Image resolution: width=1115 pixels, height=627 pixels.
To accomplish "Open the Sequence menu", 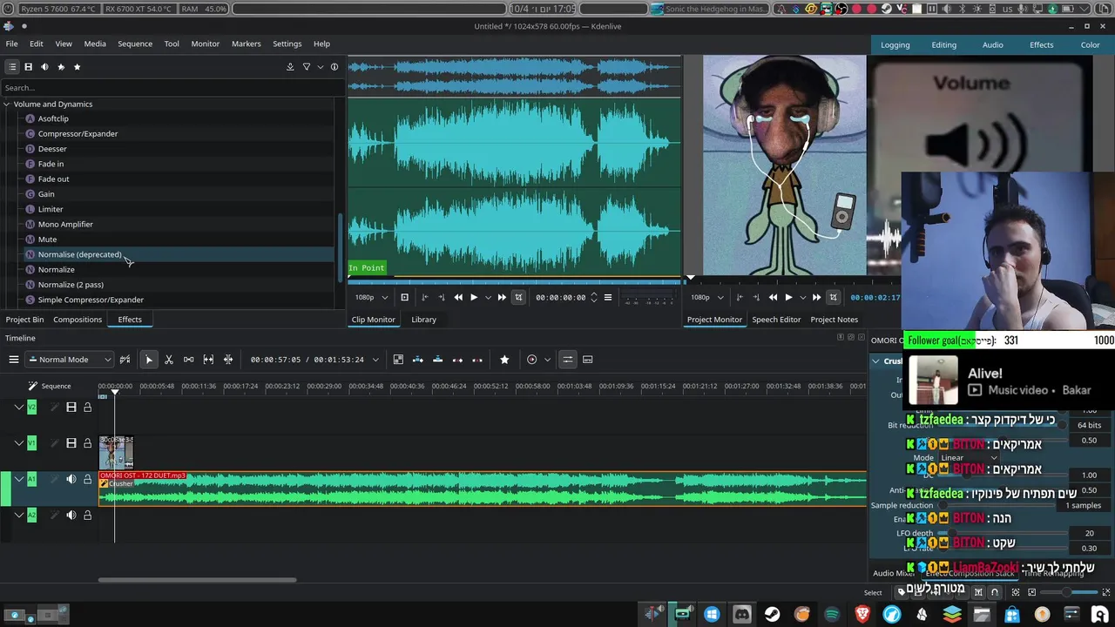I will pos(135,44).
